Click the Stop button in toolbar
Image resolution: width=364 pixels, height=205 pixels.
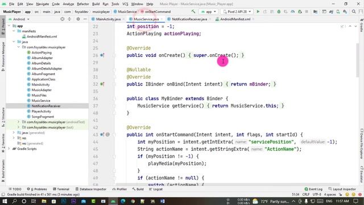point(307,11)
